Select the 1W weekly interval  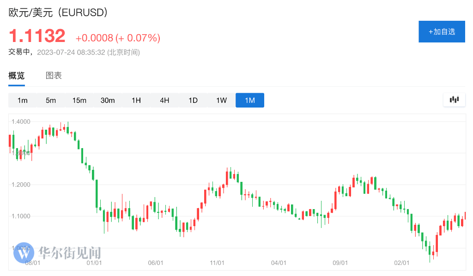click(221, 100)
